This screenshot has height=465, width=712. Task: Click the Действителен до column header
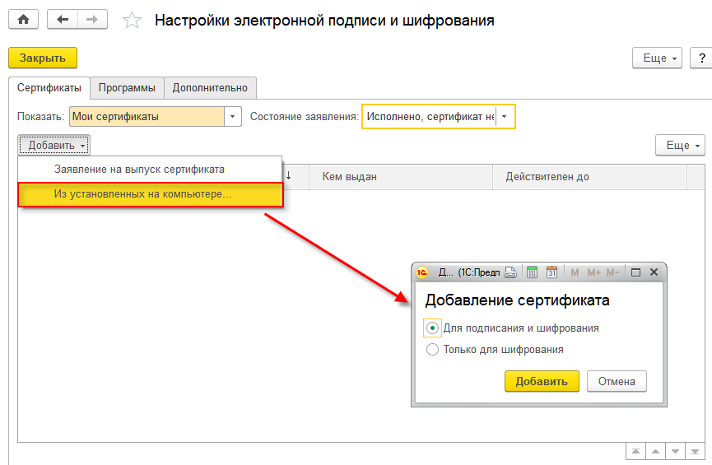click(x=589, y=177)
